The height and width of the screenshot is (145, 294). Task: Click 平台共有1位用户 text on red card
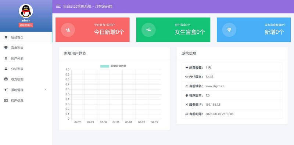(105, 25)
